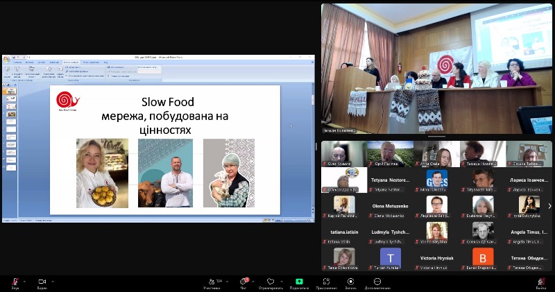Switch to PowerPoint View ribbon tab

(x=105, y=62)
